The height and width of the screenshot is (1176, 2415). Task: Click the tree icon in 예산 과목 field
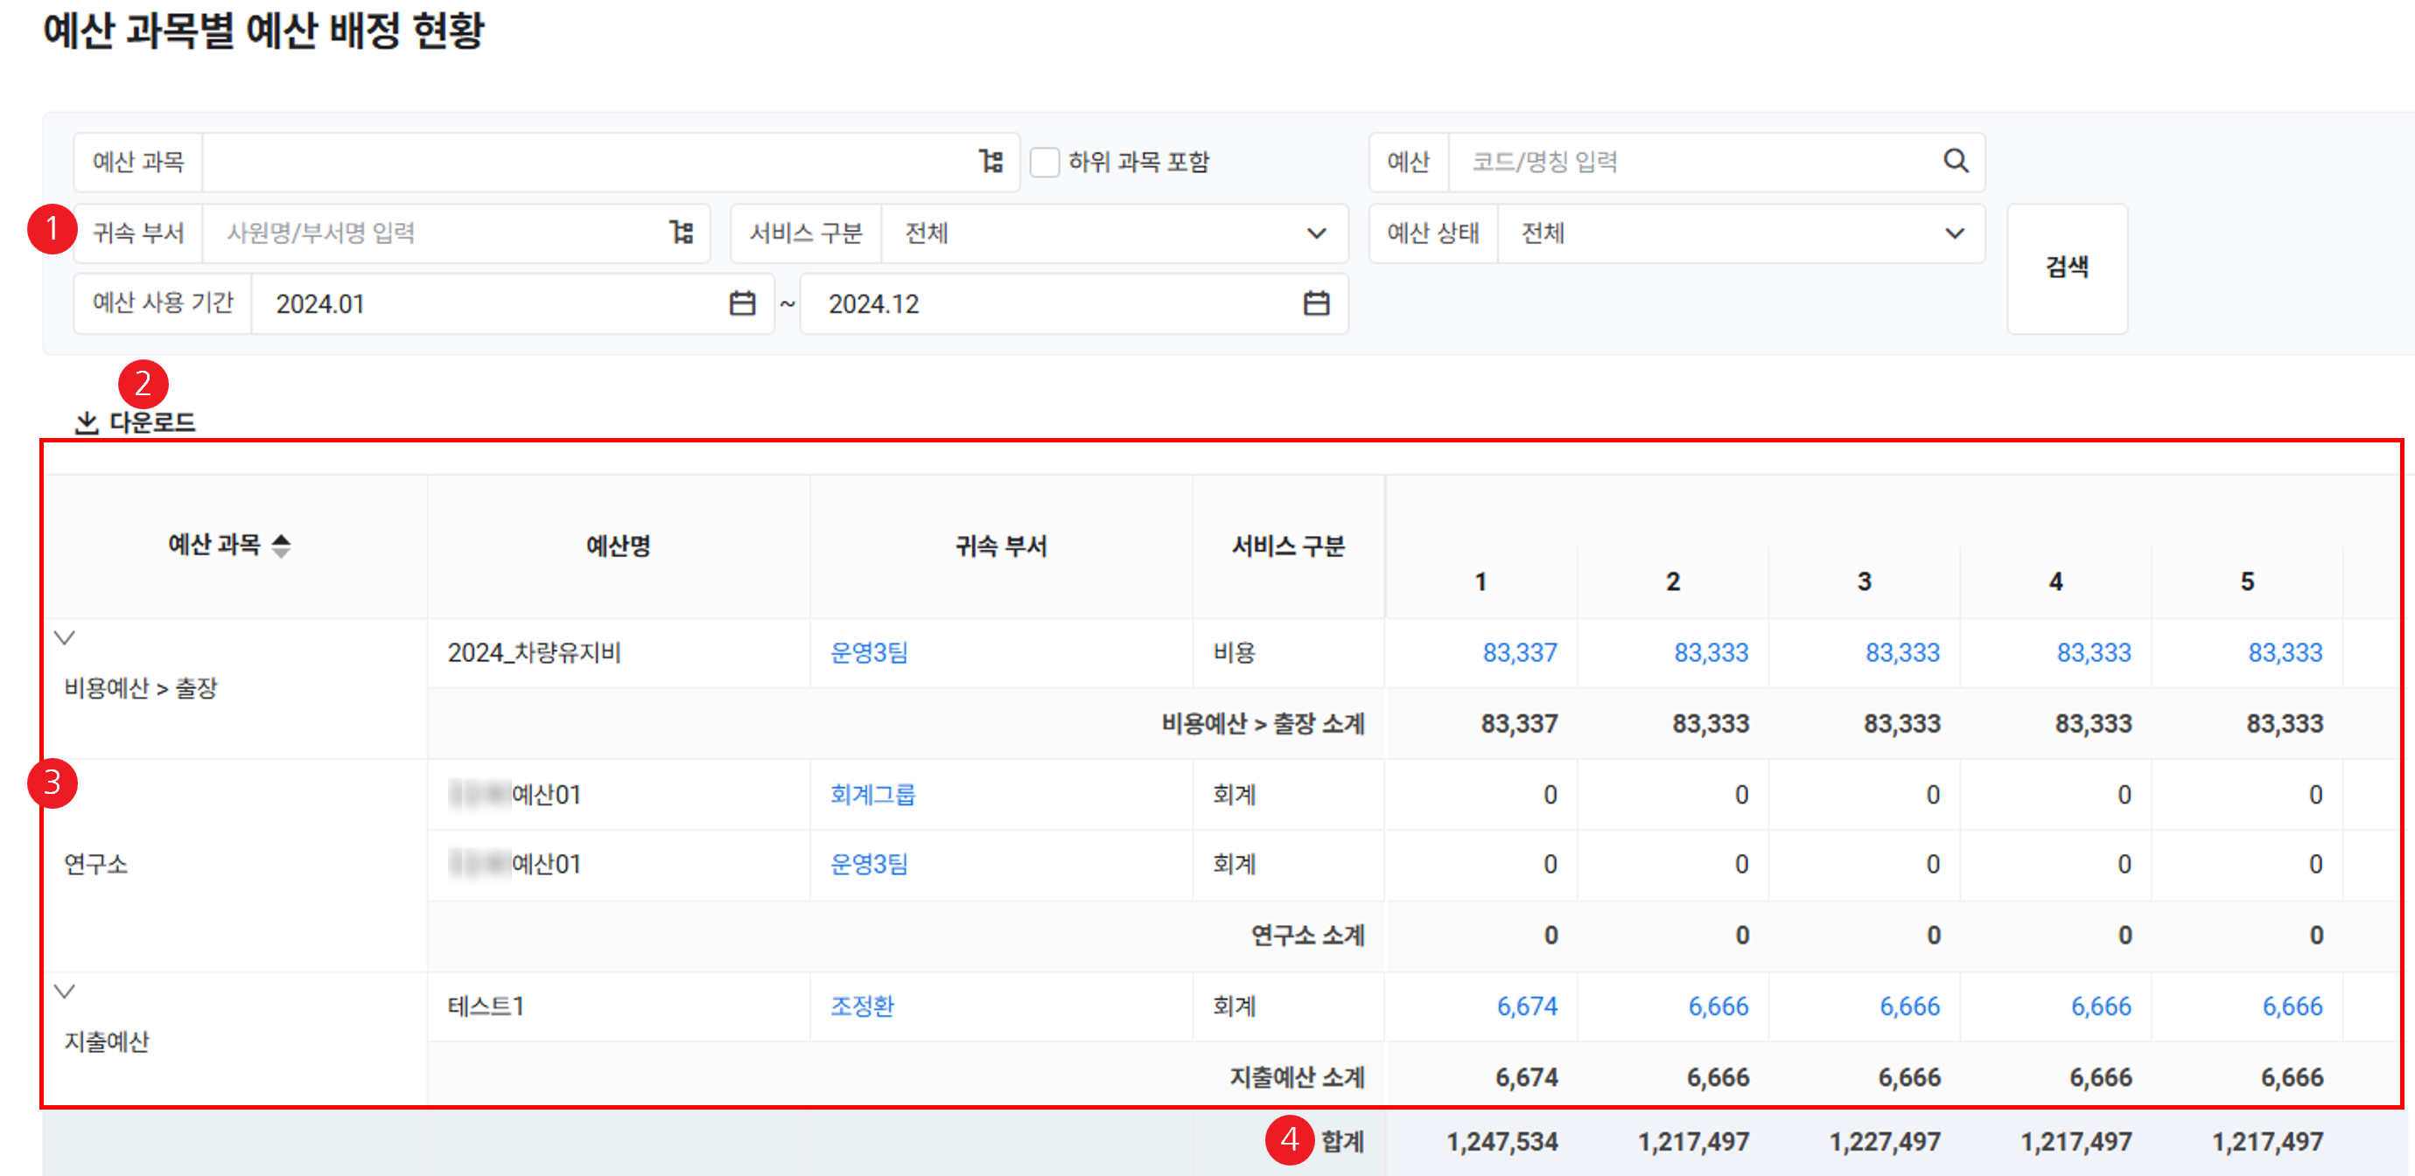(x=990, y=161)
